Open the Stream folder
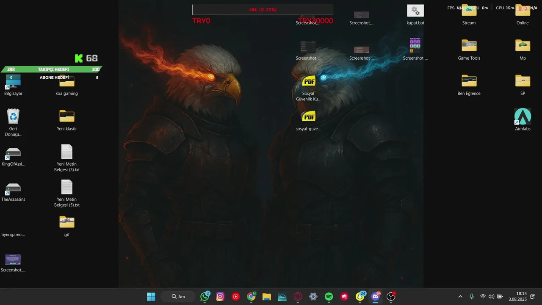Screen dimensions: 542x305 (469, 15)
